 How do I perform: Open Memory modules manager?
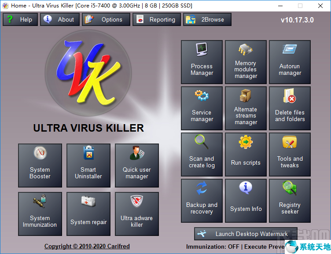tap(246, 62)
